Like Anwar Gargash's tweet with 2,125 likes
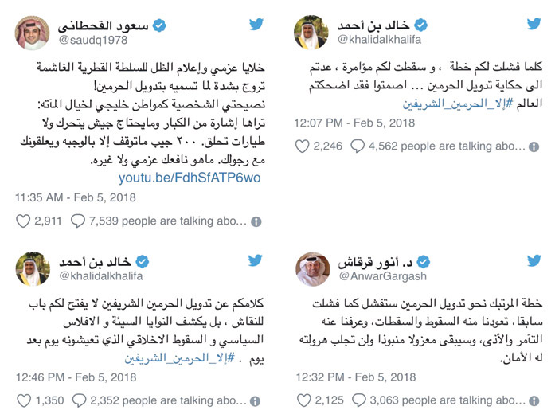This screenshot has height=418, width=559. [302, 400]
